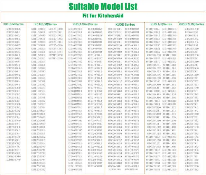The image size is (206, 175).
Task: Click model number KUDE40CVBL0
Action: coord(132,45)
